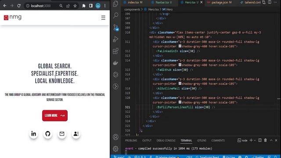Image resolution: width=281 pixels, height=158 pixels.
Task: Open the Source Control view
Action: click(x=115, y=28)
